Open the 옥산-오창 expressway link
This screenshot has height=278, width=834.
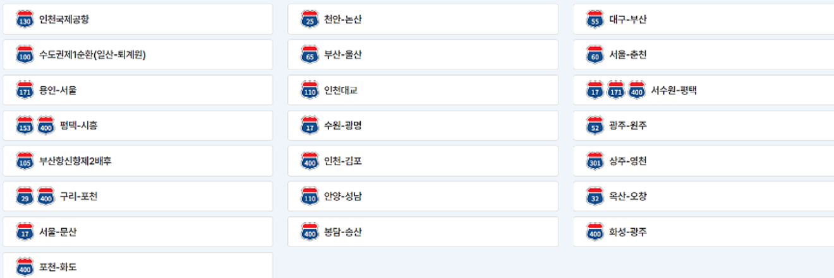click(x=704, y=196)
